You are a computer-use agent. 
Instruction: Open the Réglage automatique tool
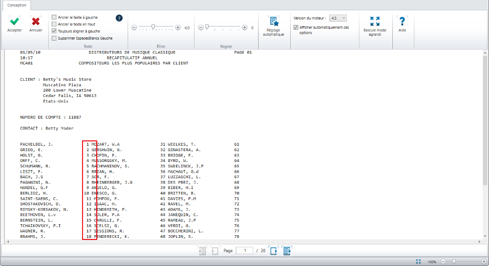pyautogui.click(x=273, y=22)
